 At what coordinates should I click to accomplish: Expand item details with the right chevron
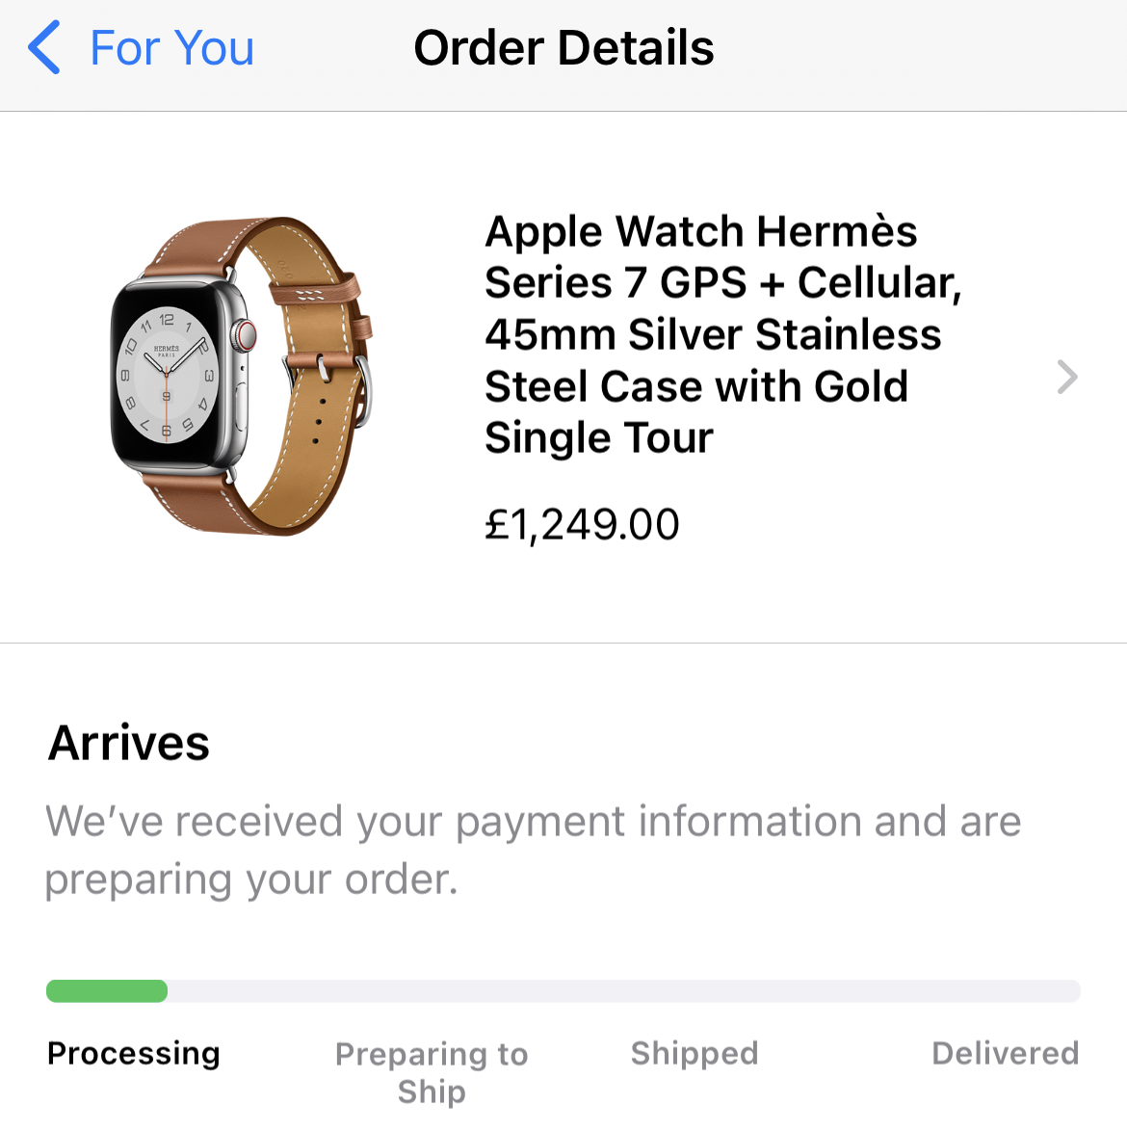[x=1066, y=377]
